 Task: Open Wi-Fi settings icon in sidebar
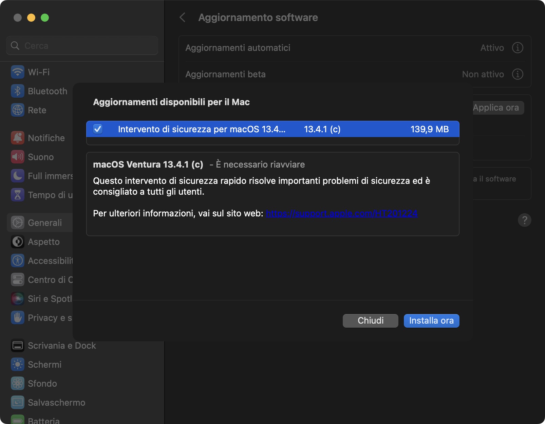click(18, 72)
